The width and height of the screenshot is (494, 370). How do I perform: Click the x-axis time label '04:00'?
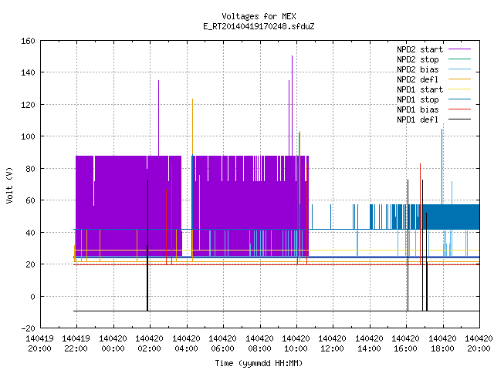pyautogui.click(x=186, y=348)
